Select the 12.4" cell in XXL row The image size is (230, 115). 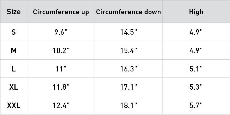61,106
